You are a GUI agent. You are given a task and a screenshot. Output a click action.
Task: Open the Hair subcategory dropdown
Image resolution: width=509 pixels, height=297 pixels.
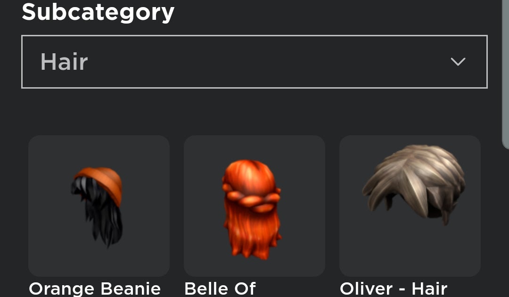coord(254,62)
